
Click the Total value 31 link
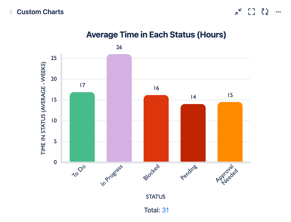tap(165, 210)
